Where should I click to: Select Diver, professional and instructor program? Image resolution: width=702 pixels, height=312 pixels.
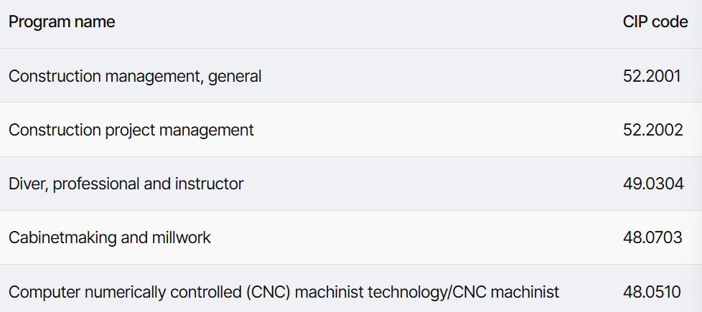tap(126, 184)
